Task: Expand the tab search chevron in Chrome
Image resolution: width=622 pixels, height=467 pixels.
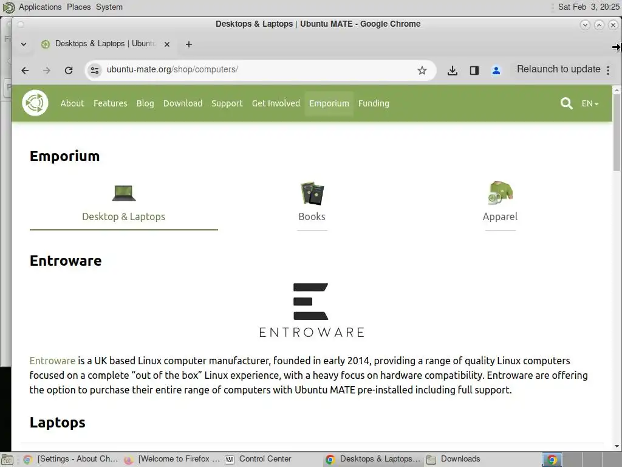Action: tap(24, 44)
